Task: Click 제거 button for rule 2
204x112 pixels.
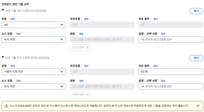Action: [x=196, y=58]
